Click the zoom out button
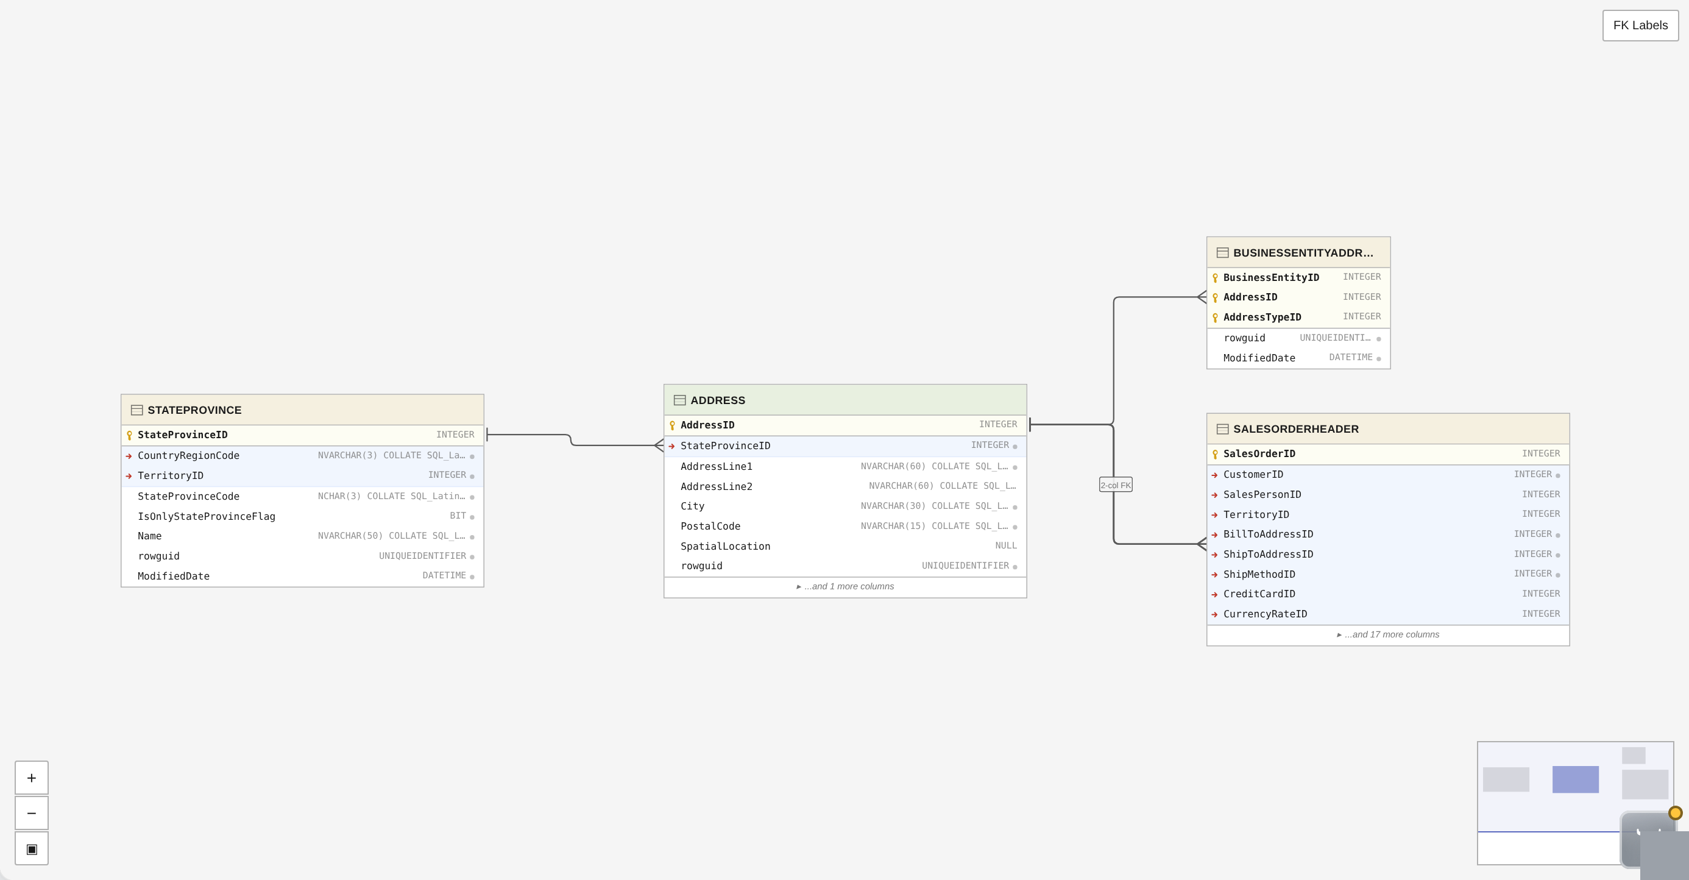Viewport: 1689px width, 880px height. point(31,812)
